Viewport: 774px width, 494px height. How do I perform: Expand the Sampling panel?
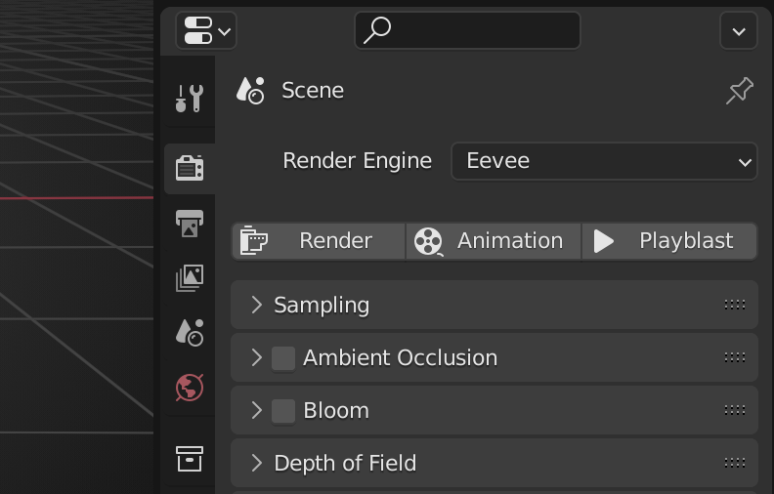256,305
